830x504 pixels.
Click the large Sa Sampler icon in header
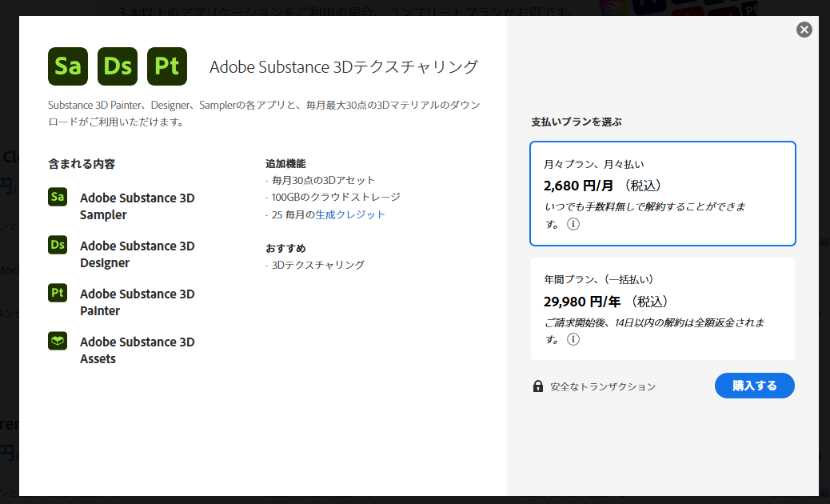68,66
